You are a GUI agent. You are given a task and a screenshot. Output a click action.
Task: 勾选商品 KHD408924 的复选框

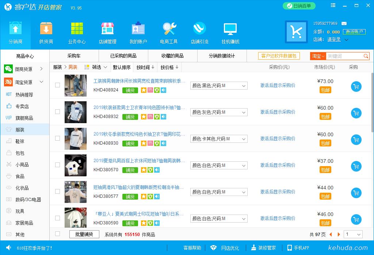coord(57,86)
